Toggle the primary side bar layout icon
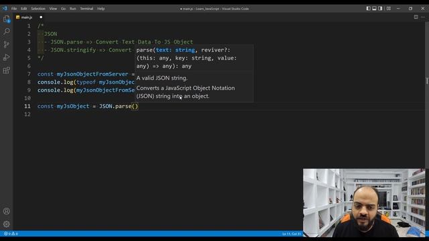Viewport: 429px width, 241px height. [x=368, y=9]
